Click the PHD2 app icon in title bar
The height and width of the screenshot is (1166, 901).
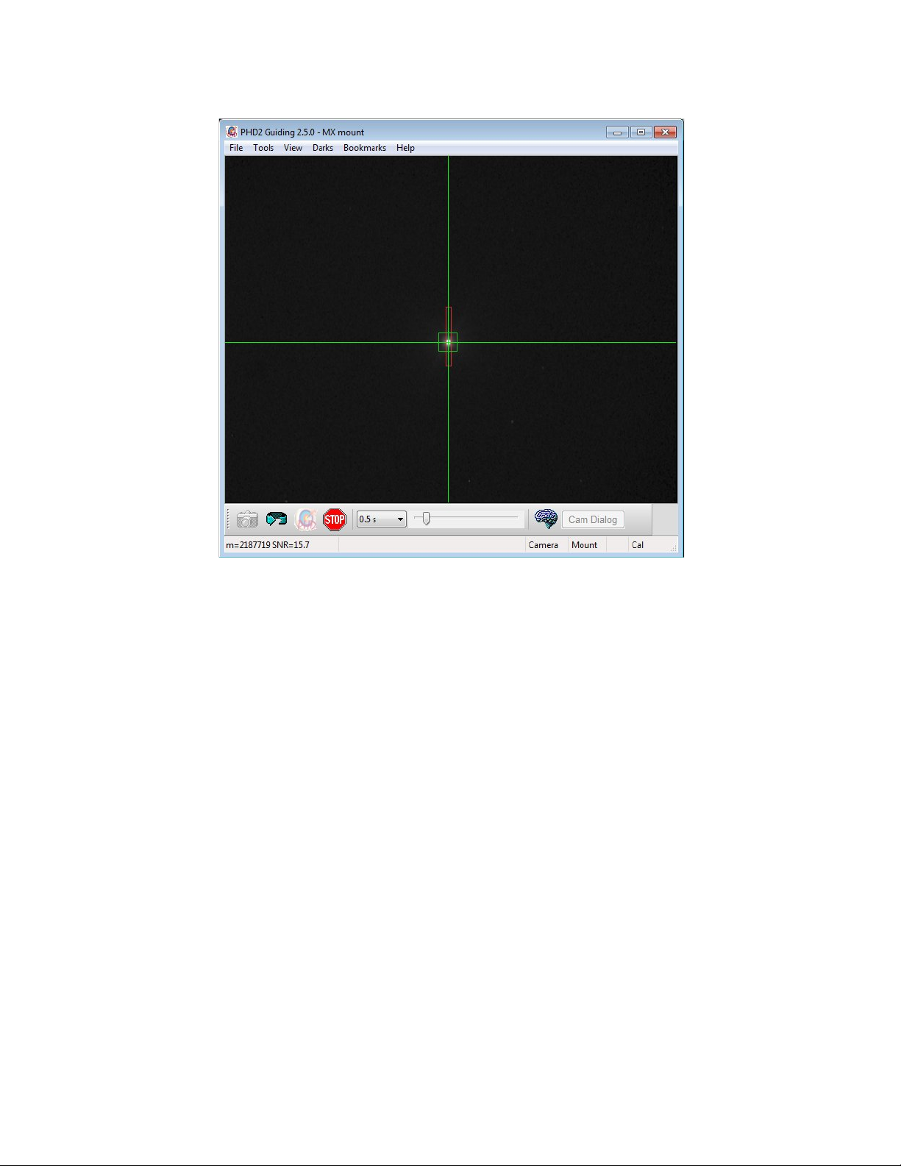[x=232, y=132]
